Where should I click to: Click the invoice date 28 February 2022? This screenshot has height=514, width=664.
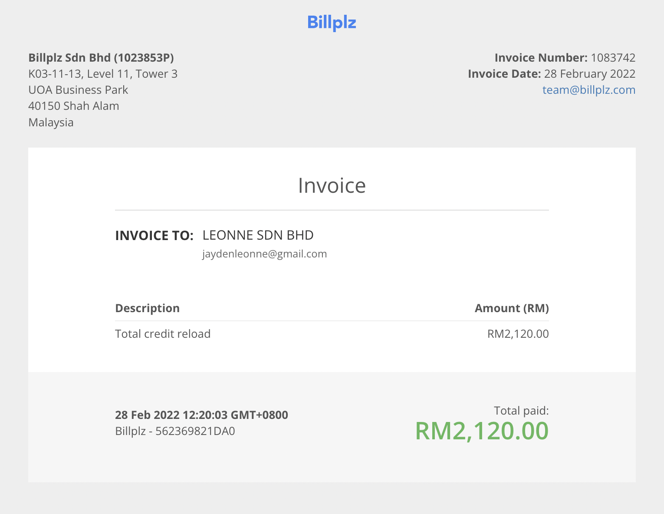point(590,74)
